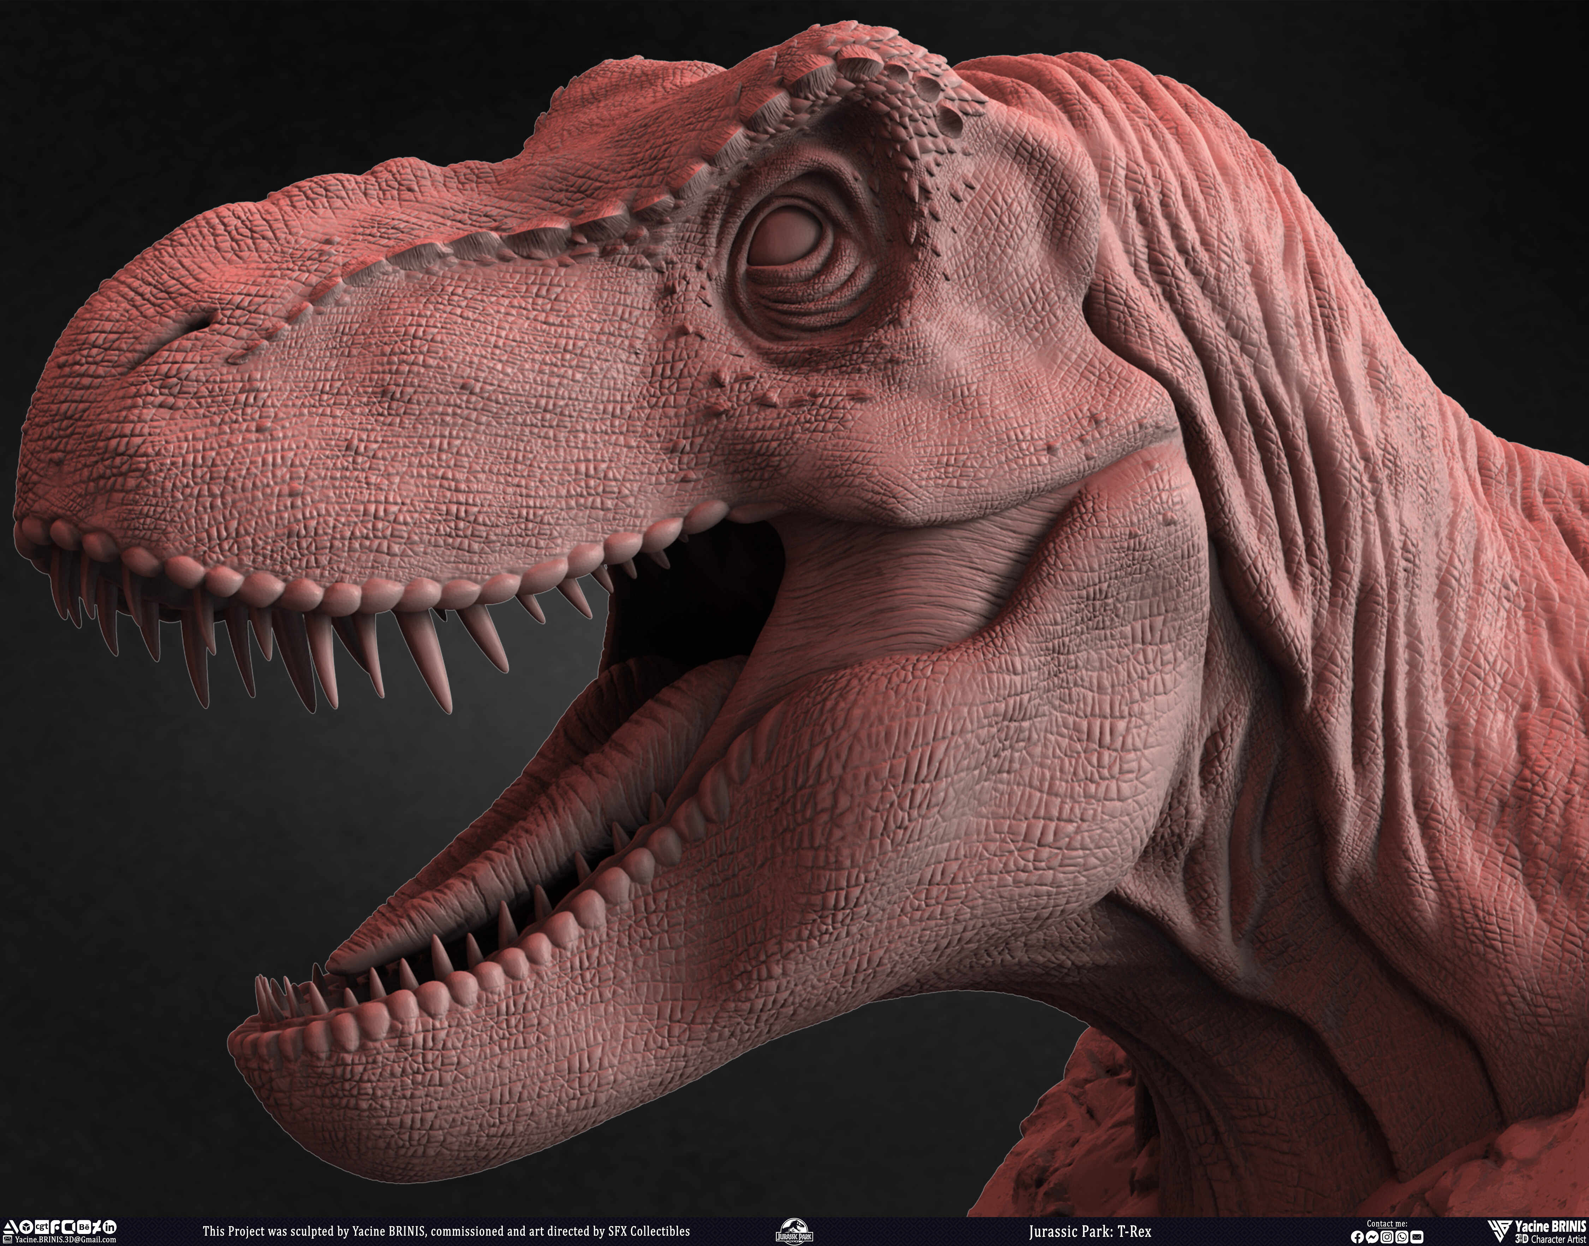
Task: Open the Facebook icon in the footer
Action: (1358, 1236)
